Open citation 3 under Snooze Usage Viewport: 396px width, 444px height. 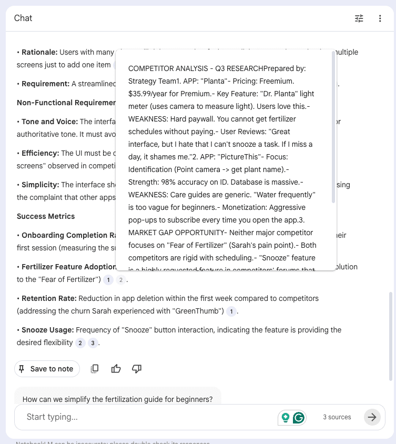[x=93, y=343]
